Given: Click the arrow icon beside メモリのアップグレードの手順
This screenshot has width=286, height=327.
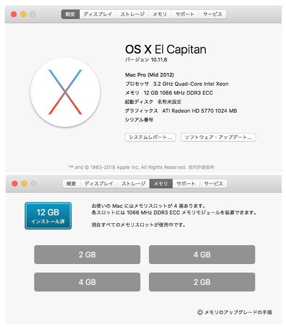Looking at the screenshot, I should [200, 312].
